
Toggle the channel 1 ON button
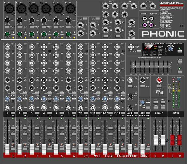click(13, 113)
